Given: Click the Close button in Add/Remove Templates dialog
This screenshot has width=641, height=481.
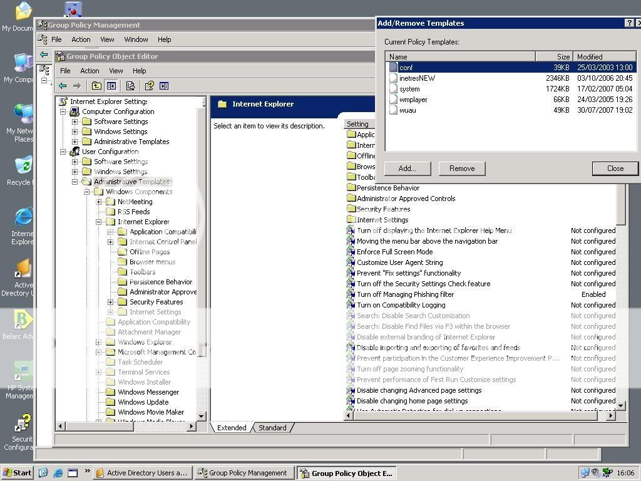Looking at the screenshot, I should tap(615, 168).
